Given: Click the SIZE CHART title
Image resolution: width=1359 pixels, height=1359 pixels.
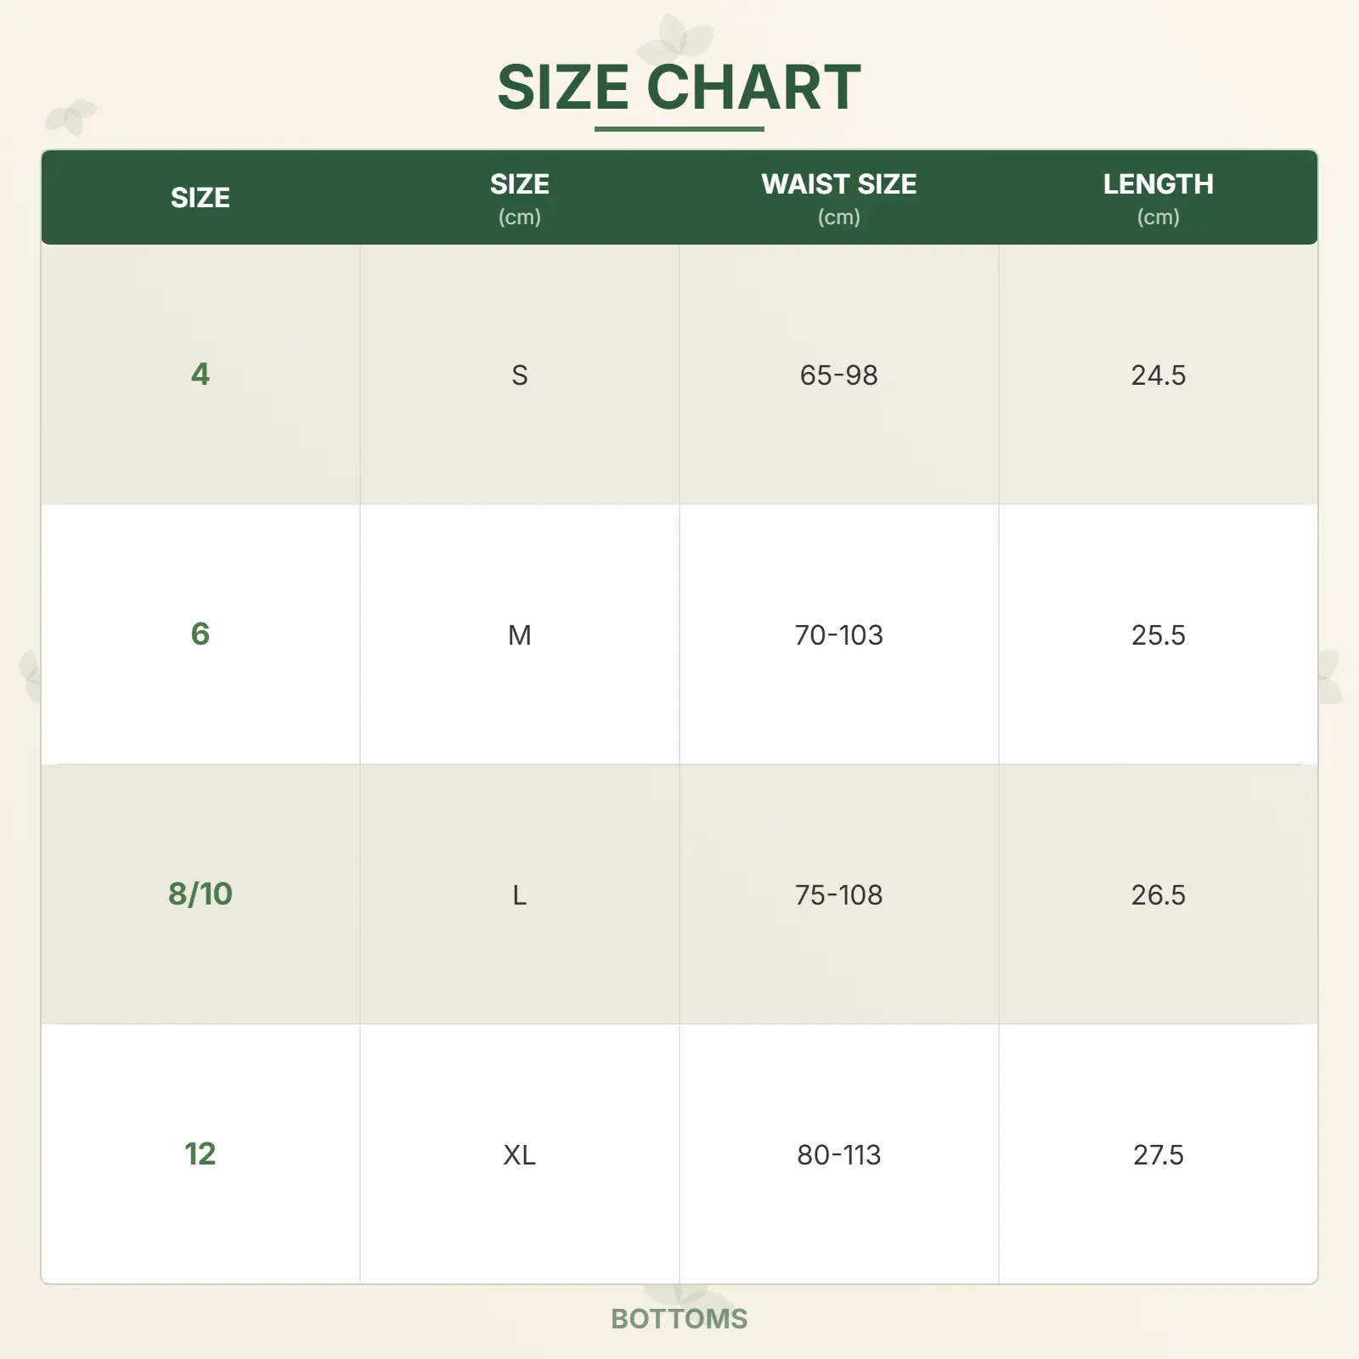Looking at the screenshot, I should (679, 87).
